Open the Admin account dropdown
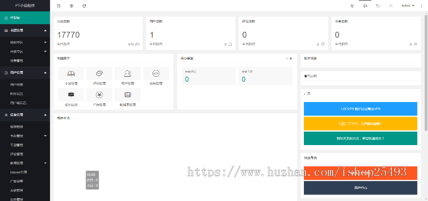The width and height of the screenshot is (428, 201). [x=408, y=6]
